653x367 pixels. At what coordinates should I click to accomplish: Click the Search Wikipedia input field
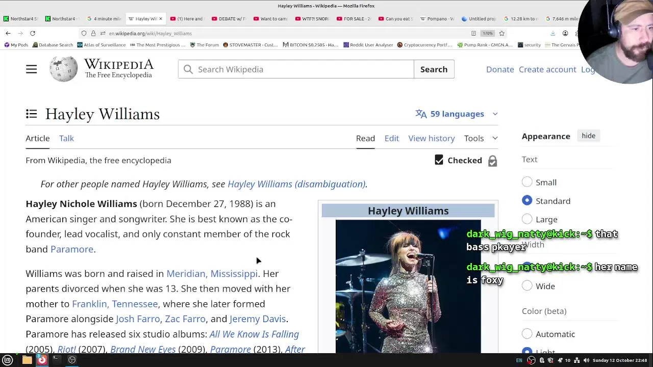click(296, 69)
